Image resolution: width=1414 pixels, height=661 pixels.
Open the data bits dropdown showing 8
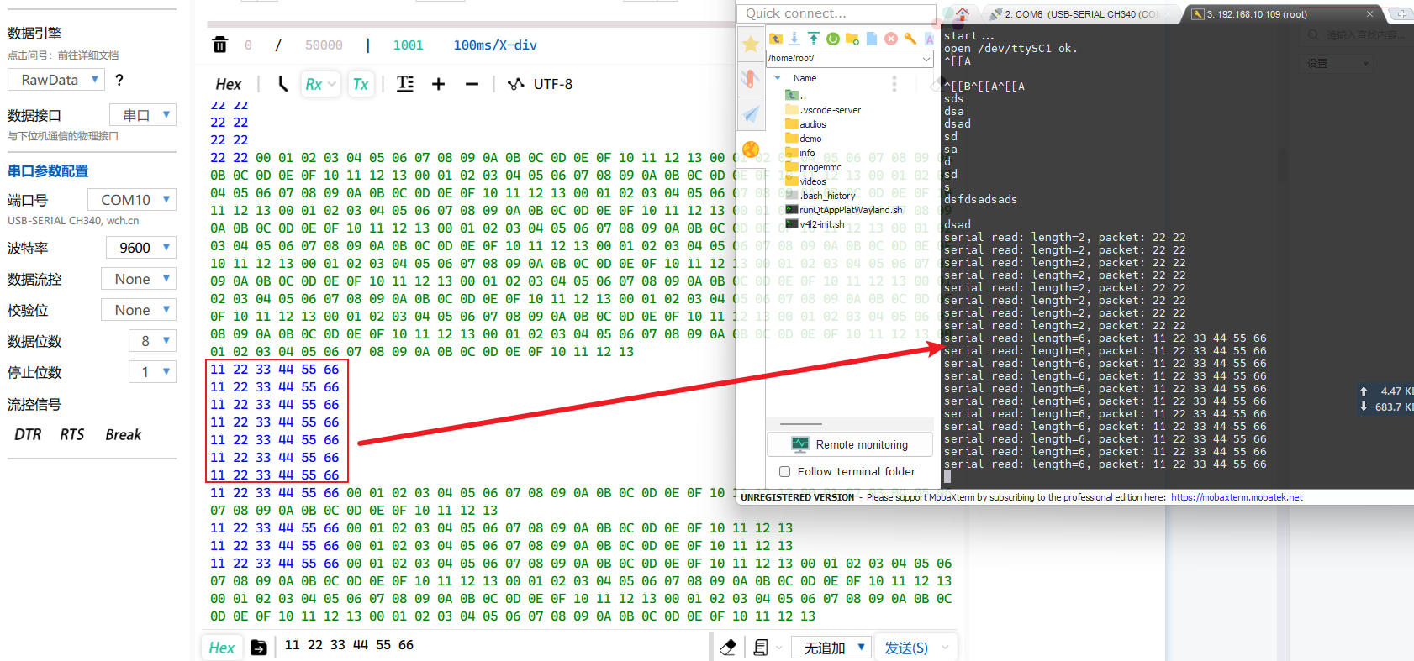point(152,341)
